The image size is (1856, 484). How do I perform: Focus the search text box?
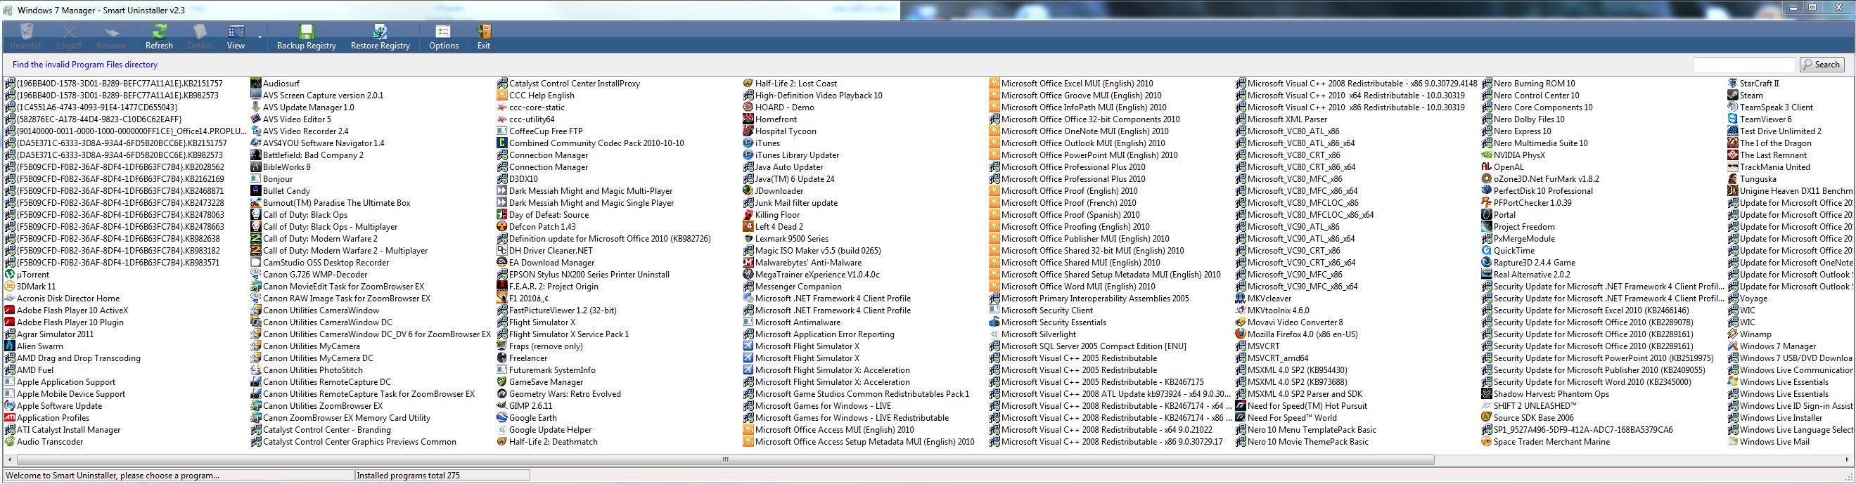point(1743,65)
